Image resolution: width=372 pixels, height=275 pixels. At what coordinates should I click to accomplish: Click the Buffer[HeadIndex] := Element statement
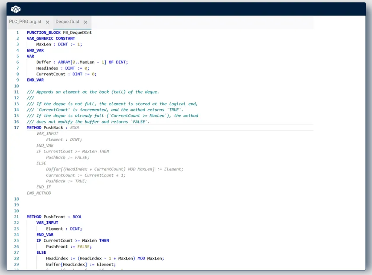(81, 265)
